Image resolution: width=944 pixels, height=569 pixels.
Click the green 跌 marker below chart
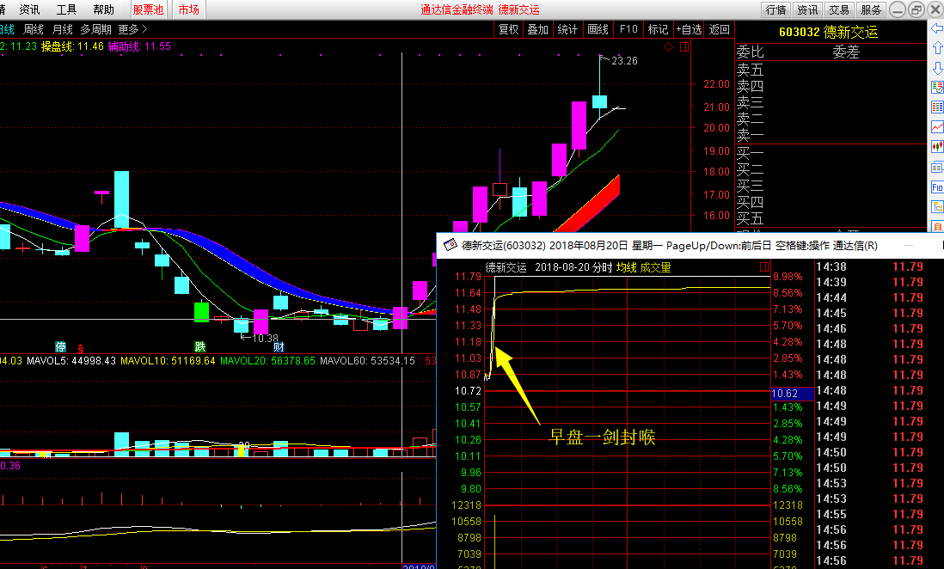click(x=199, y=347)
